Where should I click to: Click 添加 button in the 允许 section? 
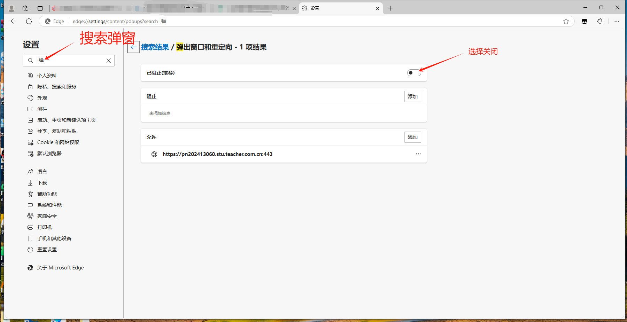[412, 137]
